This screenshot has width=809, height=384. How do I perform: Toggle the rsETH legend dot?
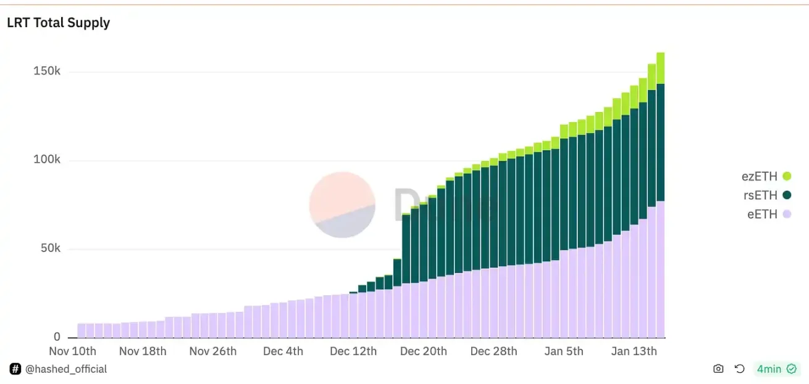click(x=786, y=195)
